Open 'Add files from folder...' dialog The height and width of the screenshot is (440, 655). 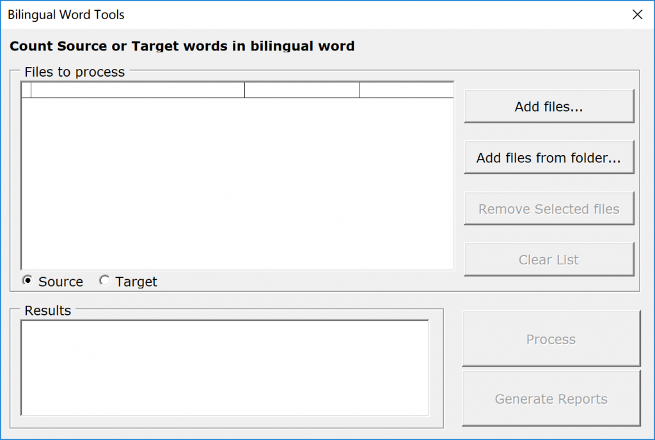point(548,158)
